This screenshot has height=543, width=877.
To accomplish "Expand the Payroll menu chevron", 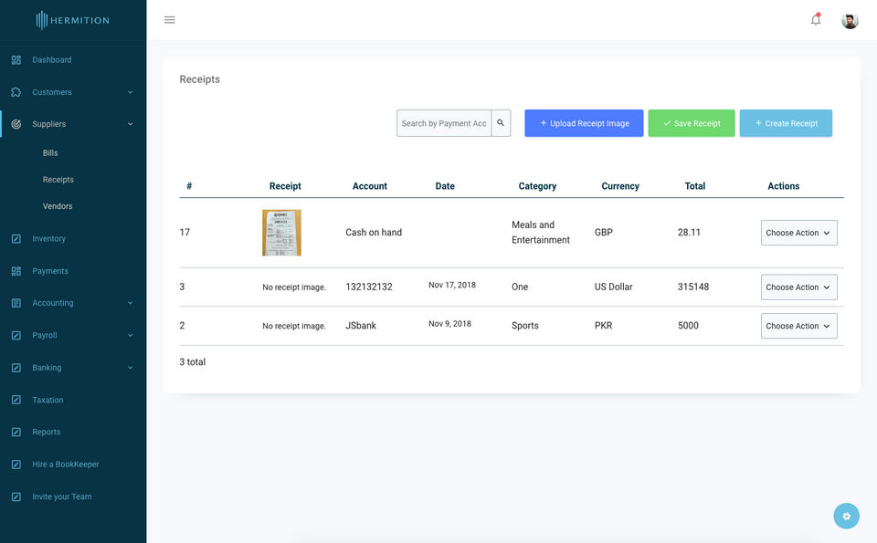I will pyautogui.click(x=131, y=335).
